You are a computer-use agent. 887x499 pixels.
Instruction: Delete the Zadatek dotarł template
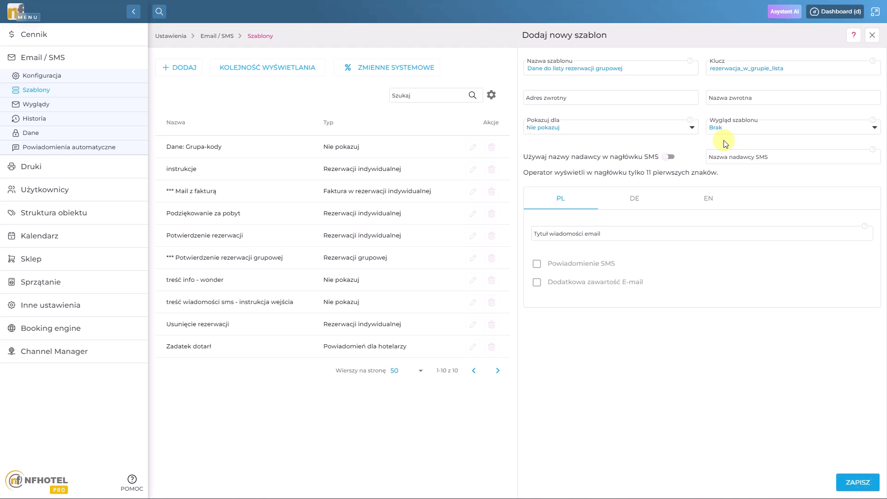(x=491, y=347)
